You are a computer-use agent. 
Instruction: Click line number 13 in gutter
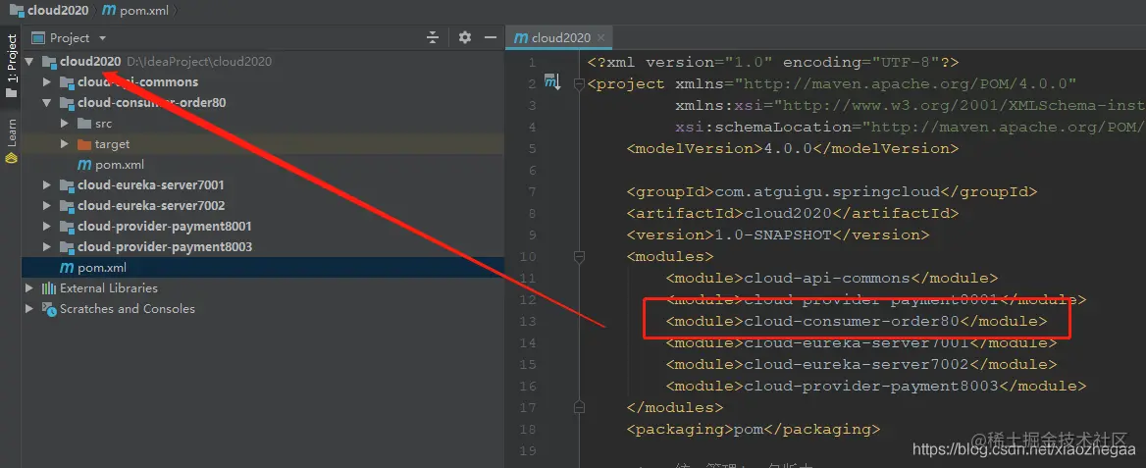528,321
